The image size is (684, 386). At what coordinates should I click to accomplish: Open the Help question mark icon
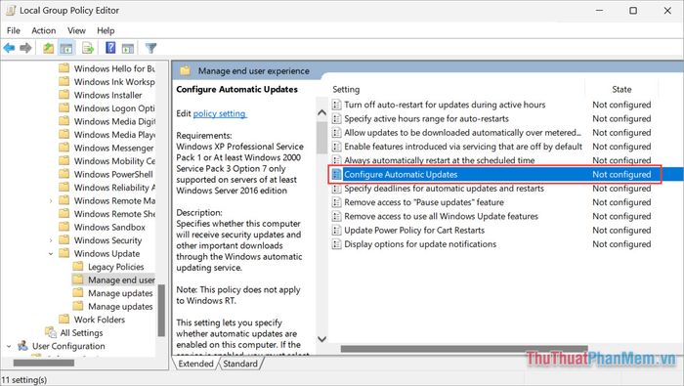110,48
